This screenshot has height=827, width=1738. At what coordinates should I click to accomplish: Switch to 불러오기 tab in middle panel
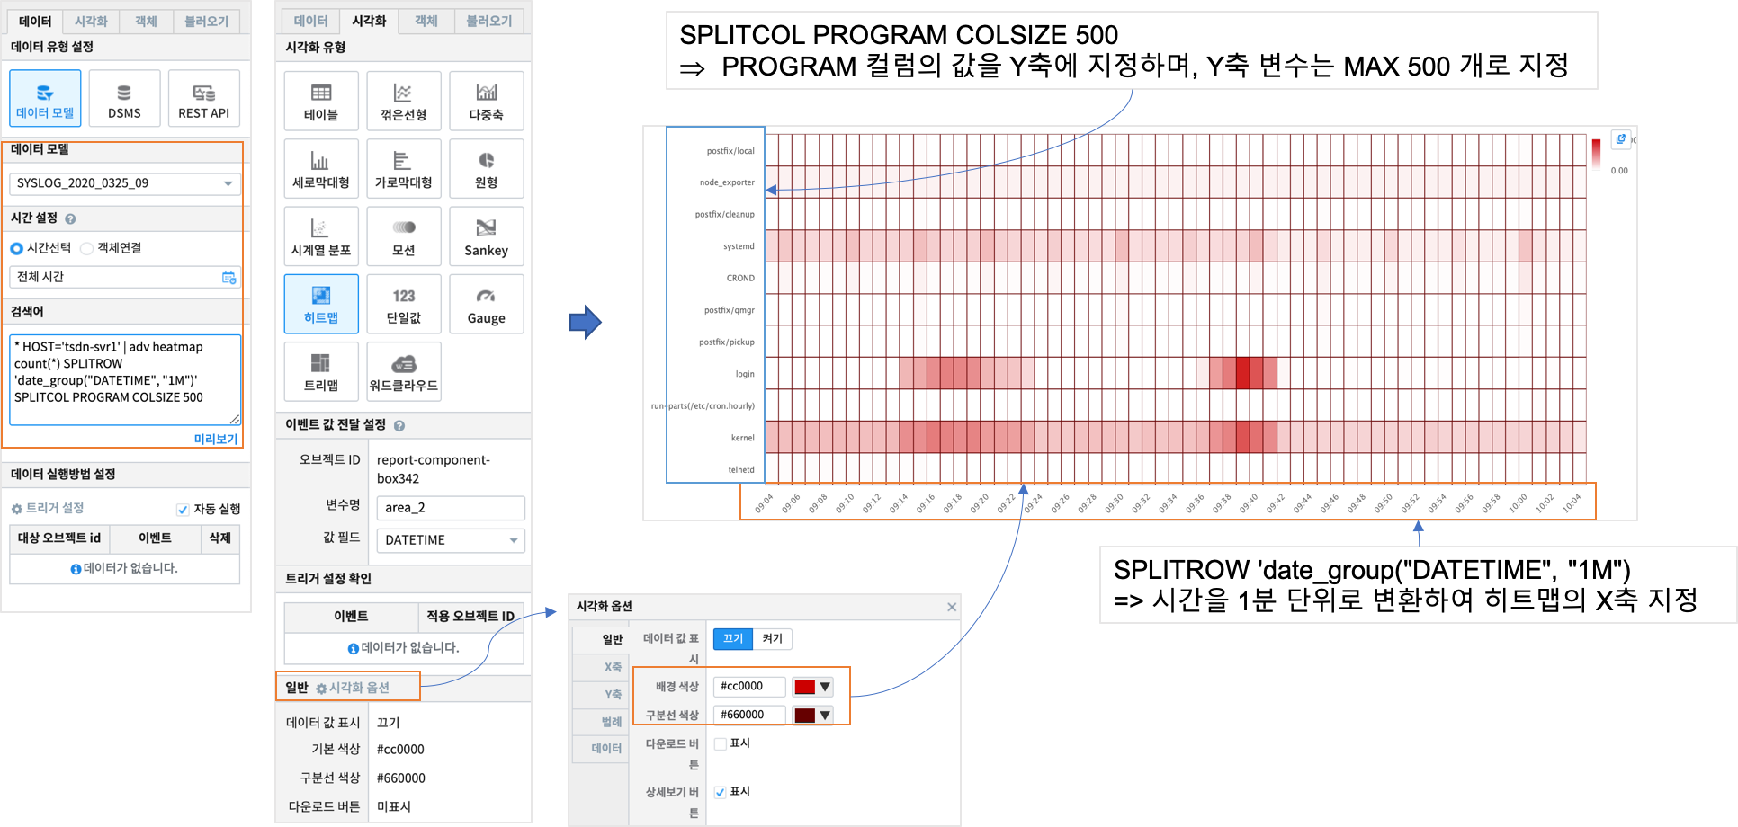pyautogui.click(x=488, y=21)
